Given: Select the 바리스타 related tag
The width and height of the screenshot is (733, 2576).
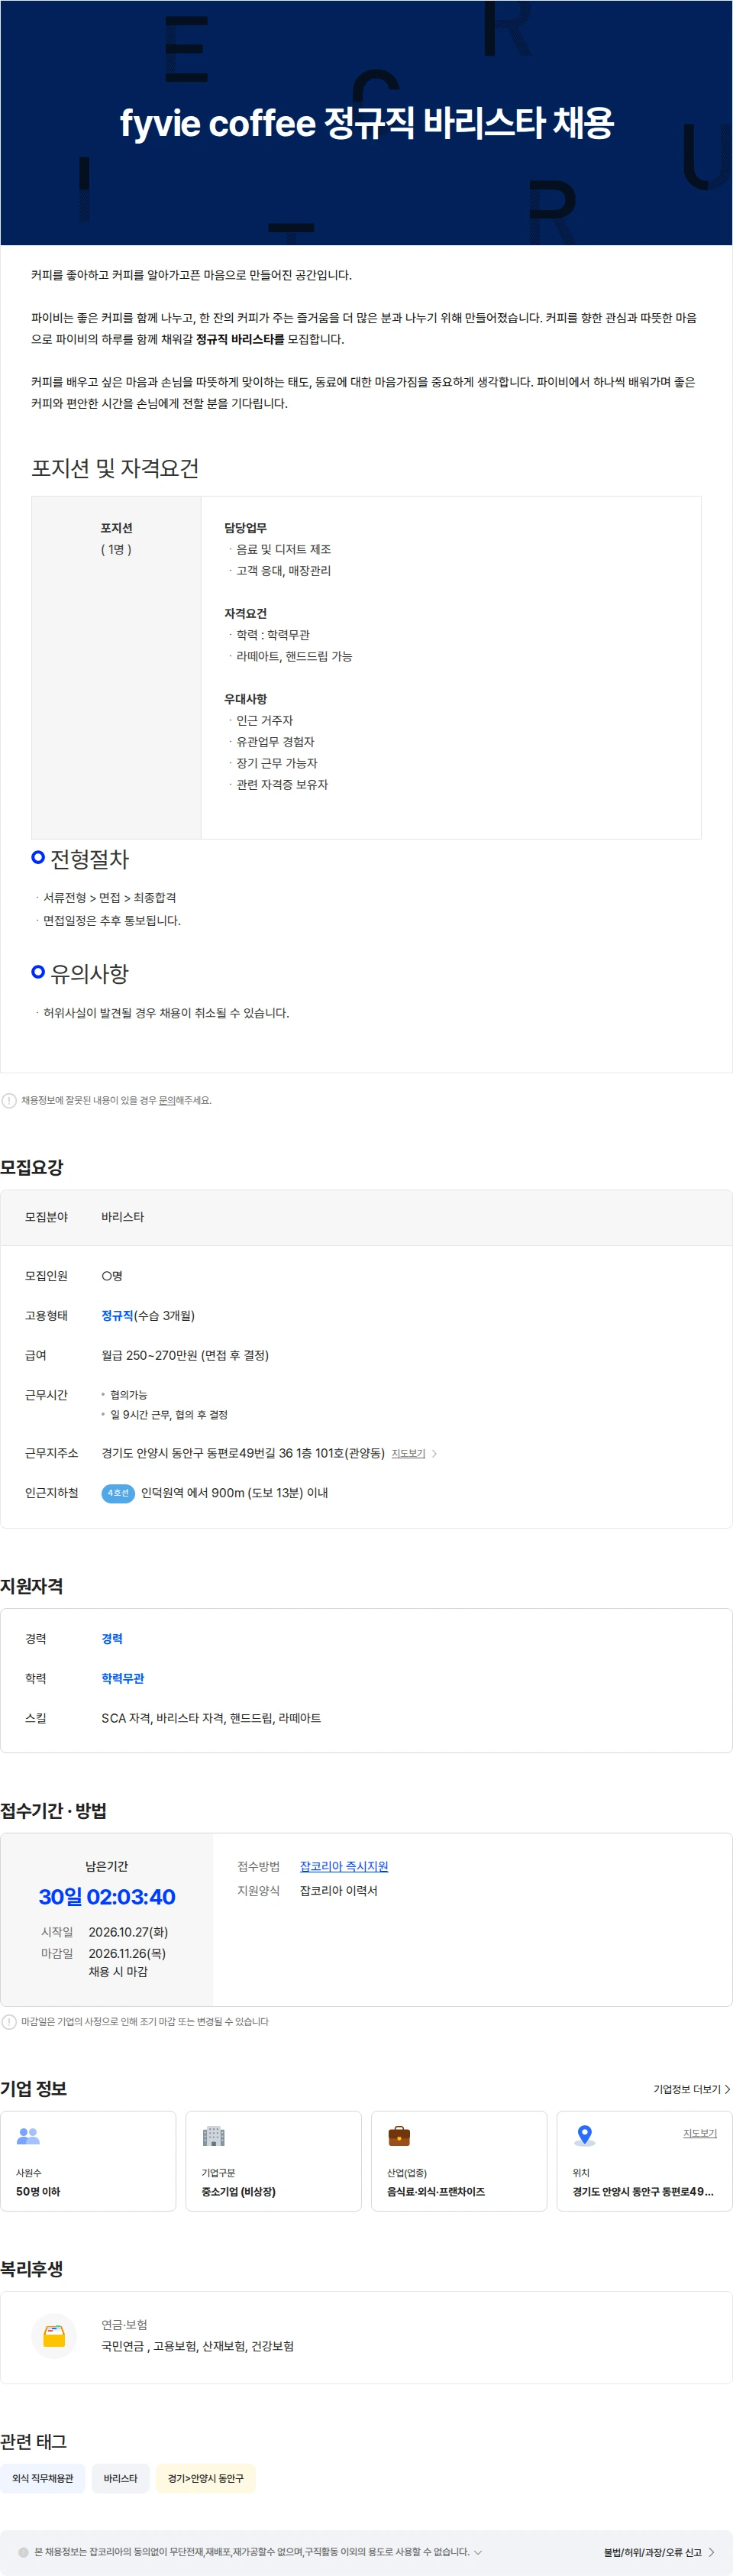Looking at the screenshot, I should coord(121,2478).
